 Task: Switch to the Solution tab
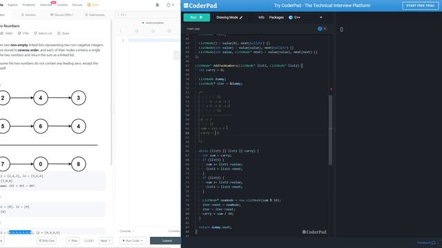point(28,14)
